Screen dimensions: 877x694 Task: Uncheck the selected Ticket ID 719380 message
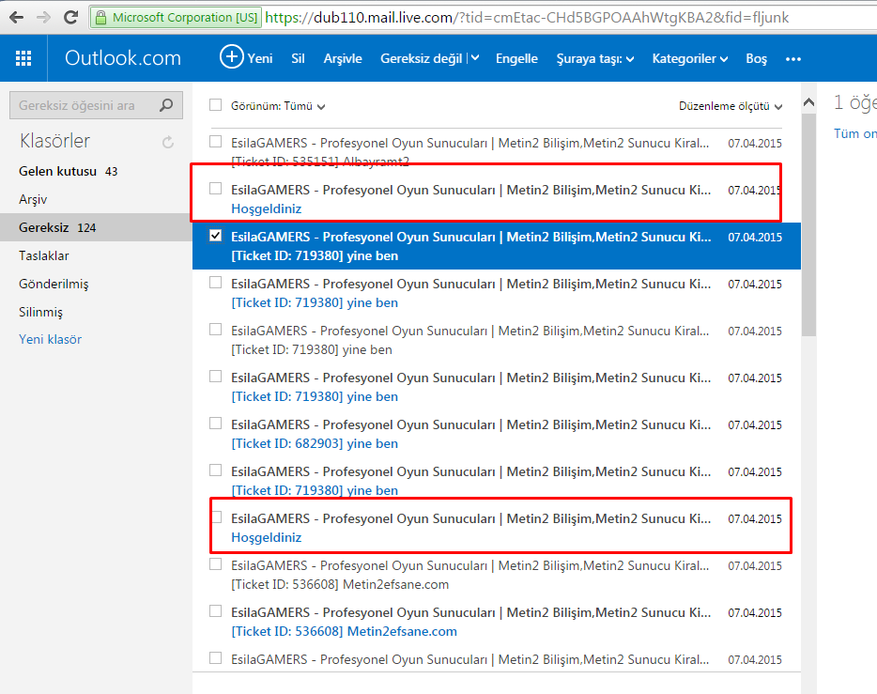pyautogui.click(x=215, y=236)
